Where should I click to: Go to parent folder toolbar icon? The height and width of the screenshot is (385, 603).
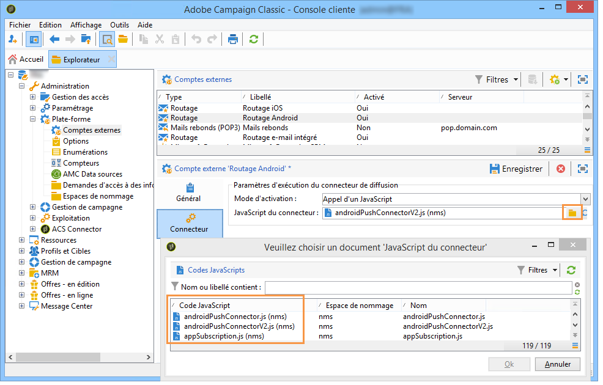[86, 39]
